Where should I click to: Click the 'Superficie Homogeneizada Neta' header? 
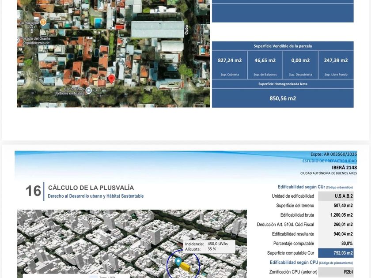[x=283, y=84]
